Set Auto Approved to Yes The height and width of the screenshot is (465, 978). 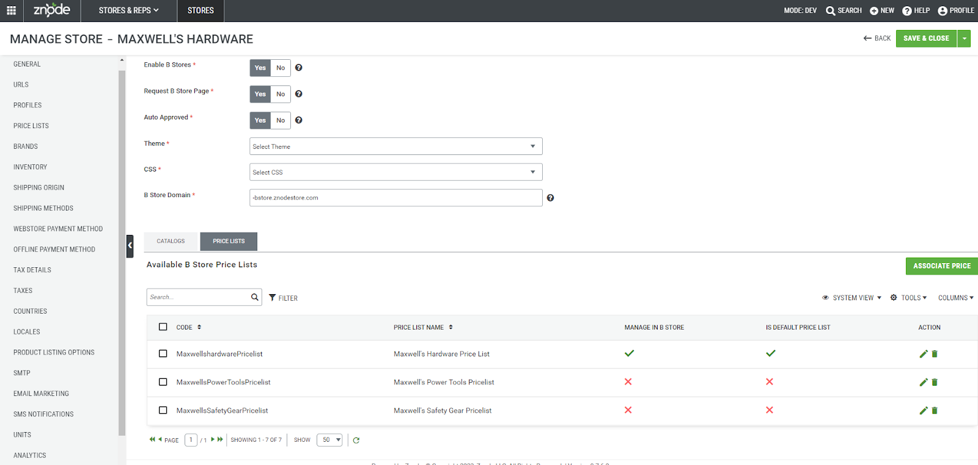point(260,120)
